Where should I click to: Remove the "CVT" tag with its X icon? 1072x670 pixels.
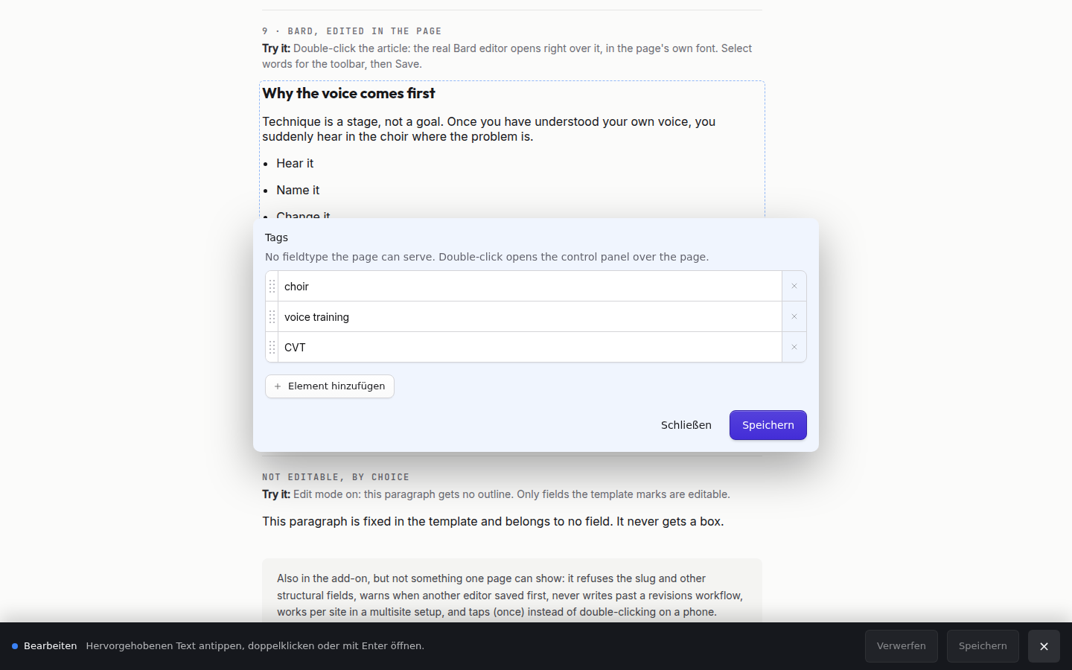point(794,347)
